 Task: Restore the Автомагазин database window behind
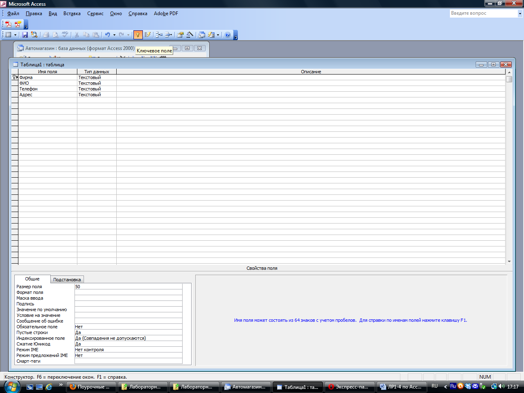[187, 48]
